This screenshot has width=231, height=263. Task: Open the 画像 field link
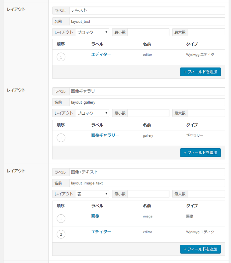click(95, 216)
